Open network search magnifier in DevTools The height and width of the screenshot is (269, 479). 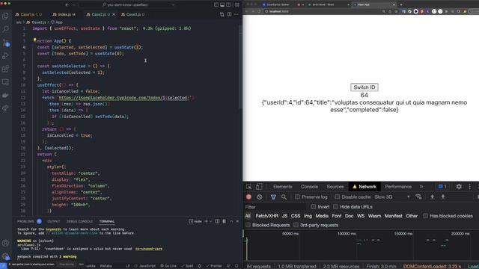(x=284, y=197)
